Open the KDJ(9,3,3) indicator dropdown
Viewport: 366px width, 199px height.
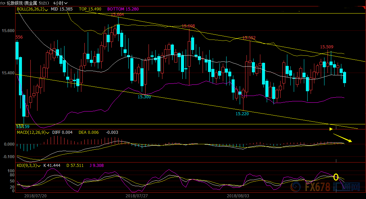(40, 166)
